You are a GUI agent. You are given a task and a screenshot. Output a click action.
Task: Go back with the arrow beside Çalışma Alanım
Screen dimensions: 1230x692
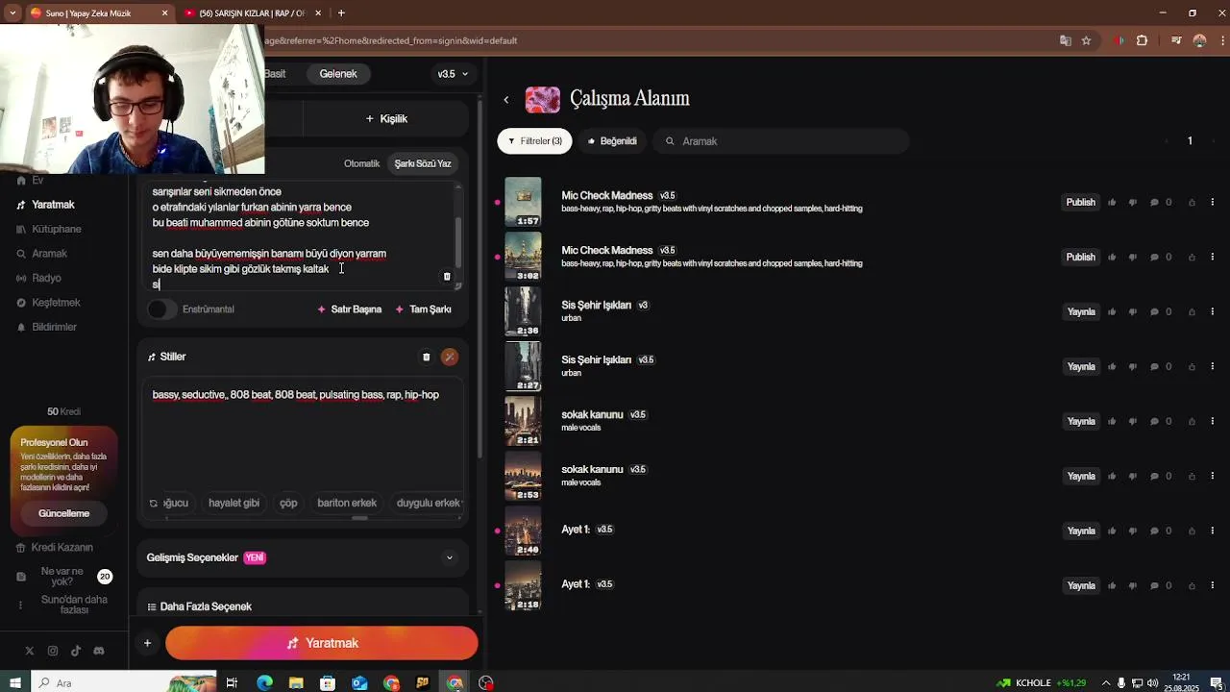click(506, 99)
